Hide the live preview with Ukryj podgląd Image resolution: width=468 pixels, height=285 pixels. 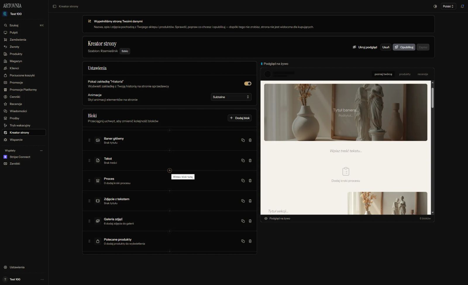(x=365, y=47)
